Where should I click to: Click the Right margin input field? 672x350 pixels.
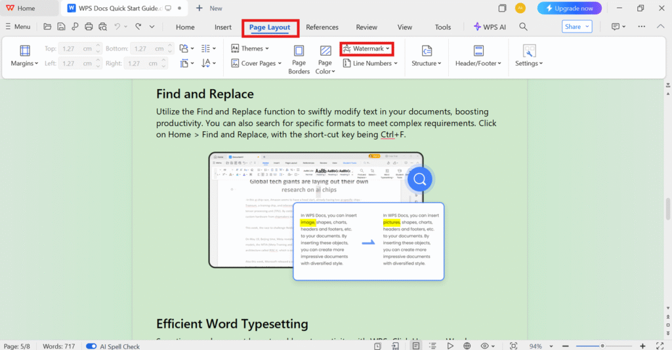point(146,64)
